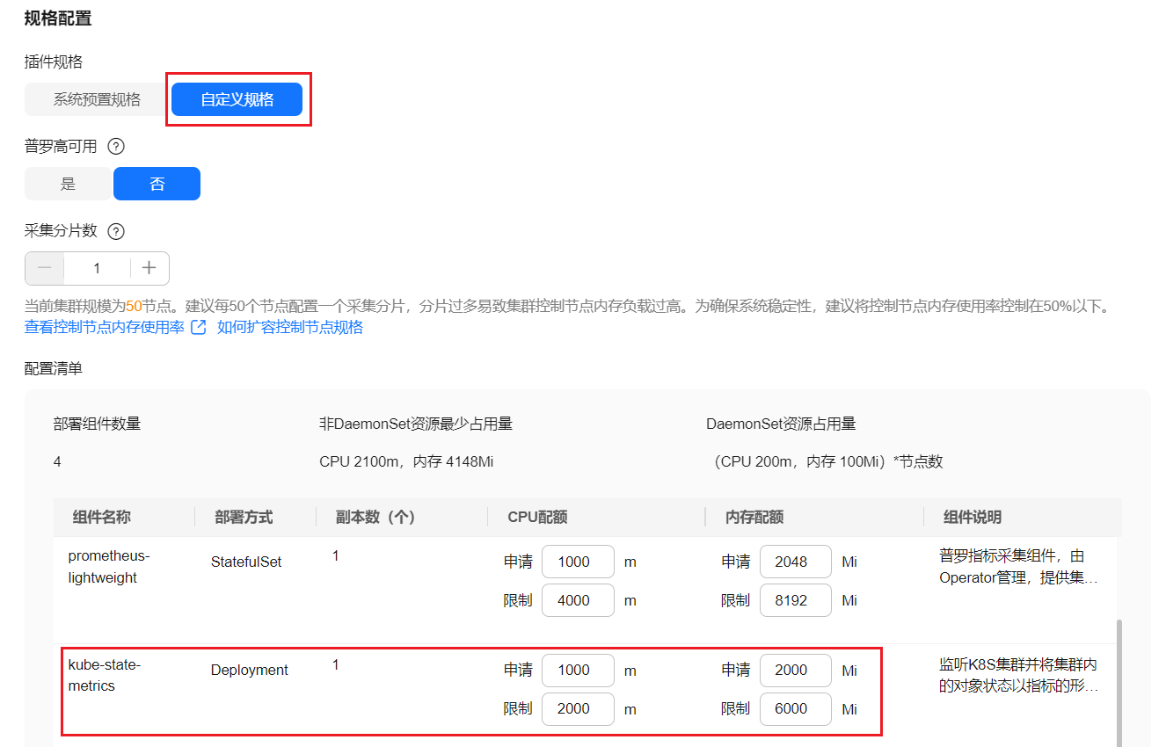Click the 部署方式 column header

pyautogui.click(x=244, y=518)
